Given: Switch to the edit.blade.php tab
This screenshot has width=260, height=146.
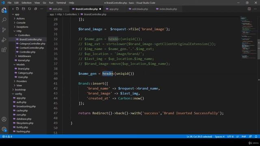Looking at the screenshot, I should (x=140, y=9).
